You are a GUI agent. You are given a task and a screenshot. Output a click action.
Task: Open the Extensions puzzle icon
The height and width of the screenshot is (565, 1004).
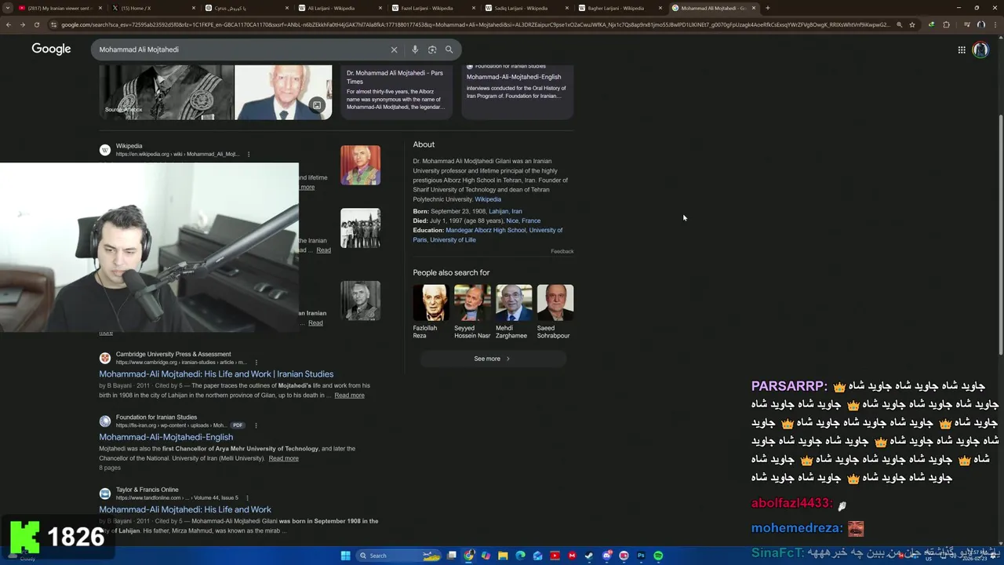tap(946, 24)
